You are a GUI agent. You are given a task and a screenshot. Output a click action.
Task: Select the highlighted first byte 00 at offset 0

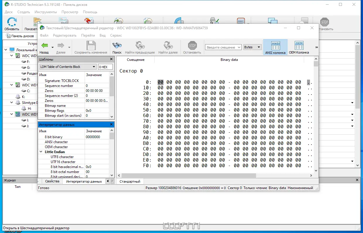click(161, 82)
